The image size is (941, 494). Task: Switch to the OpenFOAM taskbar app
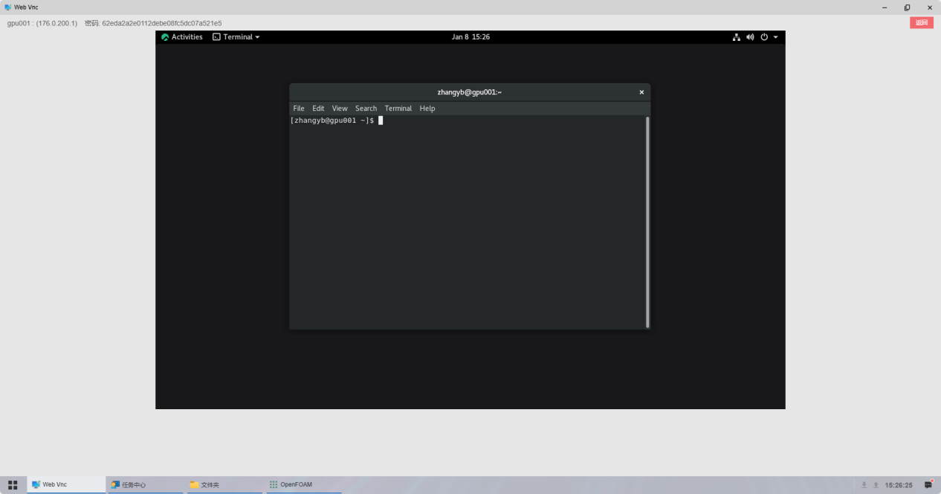coord(295,485)
